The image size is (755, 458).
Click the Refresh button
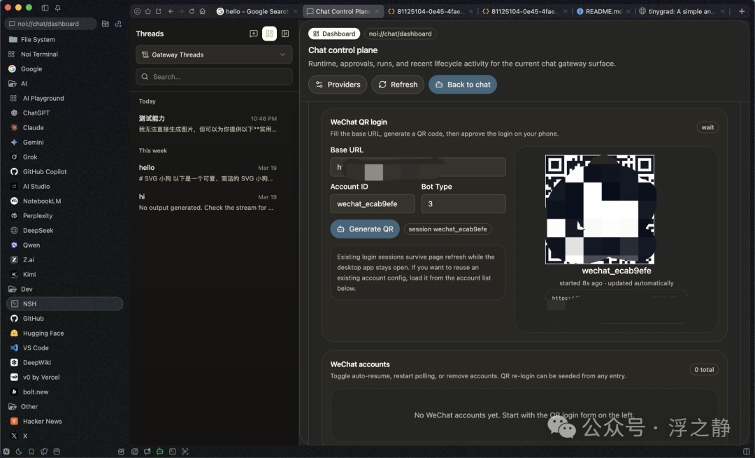pyautogui.click(x=398, y=85)
